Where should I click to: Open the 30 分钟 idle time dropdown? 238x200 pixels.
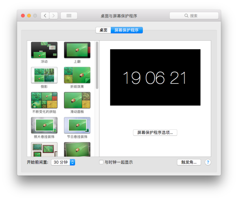click(63, 162)
